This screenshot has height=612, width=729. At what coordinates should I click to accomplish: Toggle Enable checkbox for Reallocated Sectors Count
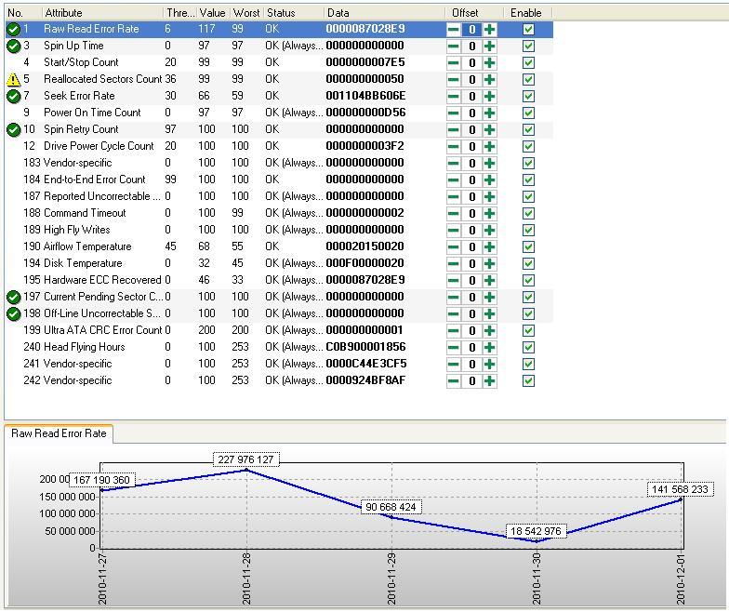[528, 80]
